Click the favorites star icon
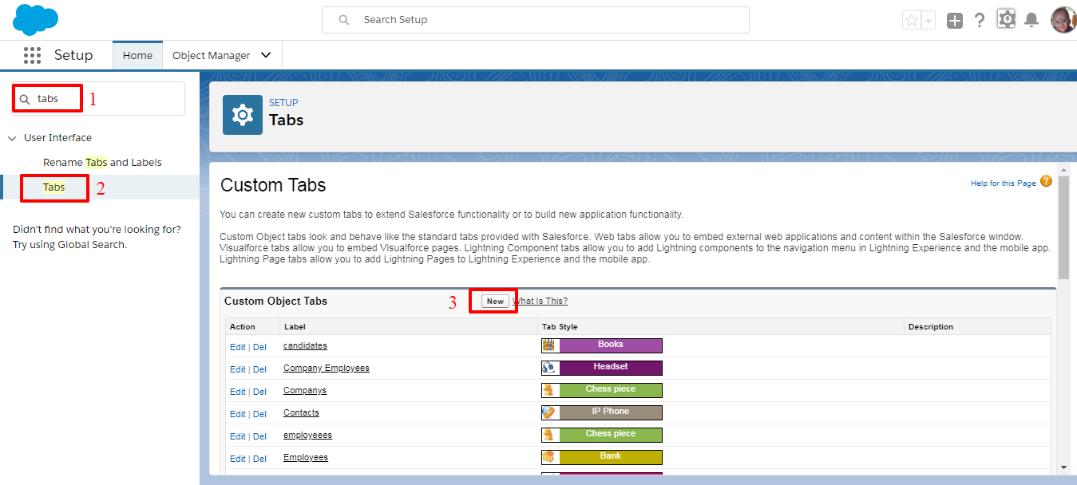 [x=913, y=19]
